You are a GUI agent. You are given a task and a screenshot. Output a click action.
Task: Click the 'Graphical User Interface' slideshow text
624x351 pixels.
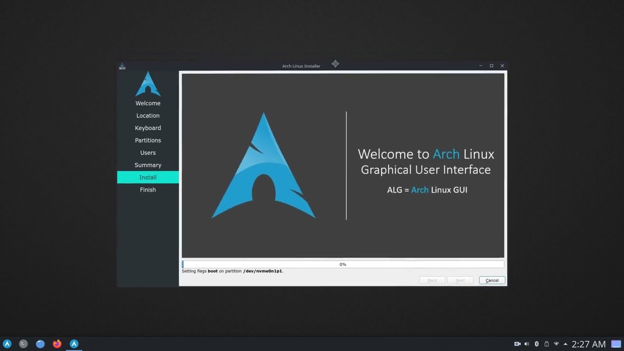pyautogui.click(x=426, y=170)
